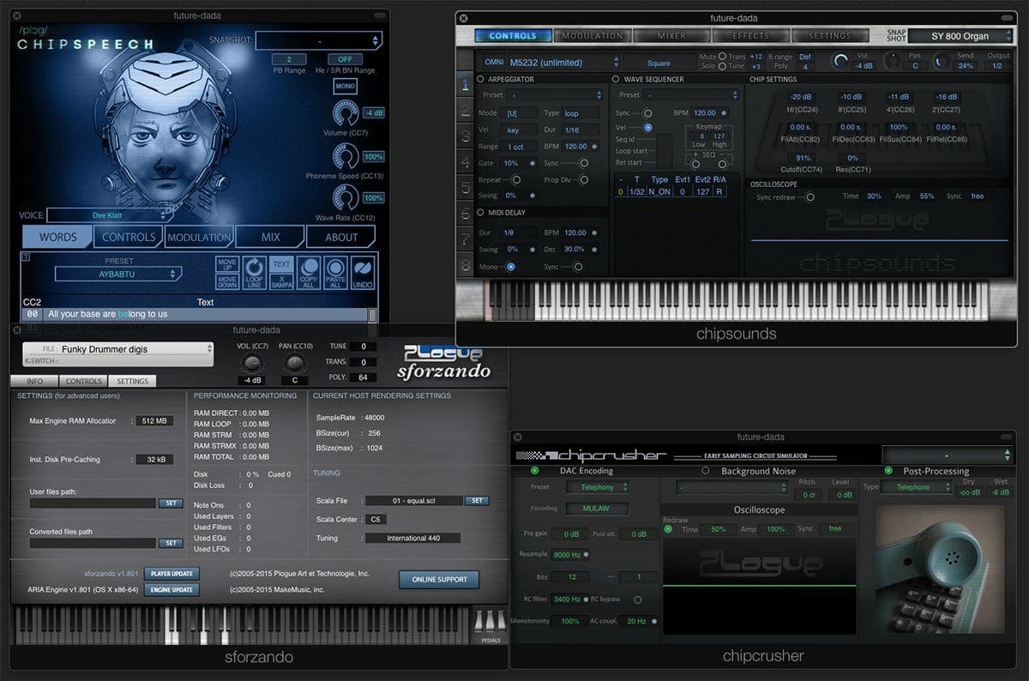Click the Text list scrollbar in chipspeech
Image resolution: width=1029 pixels, height=681 pixels.
pyautogui.click(x=372, y=315)
